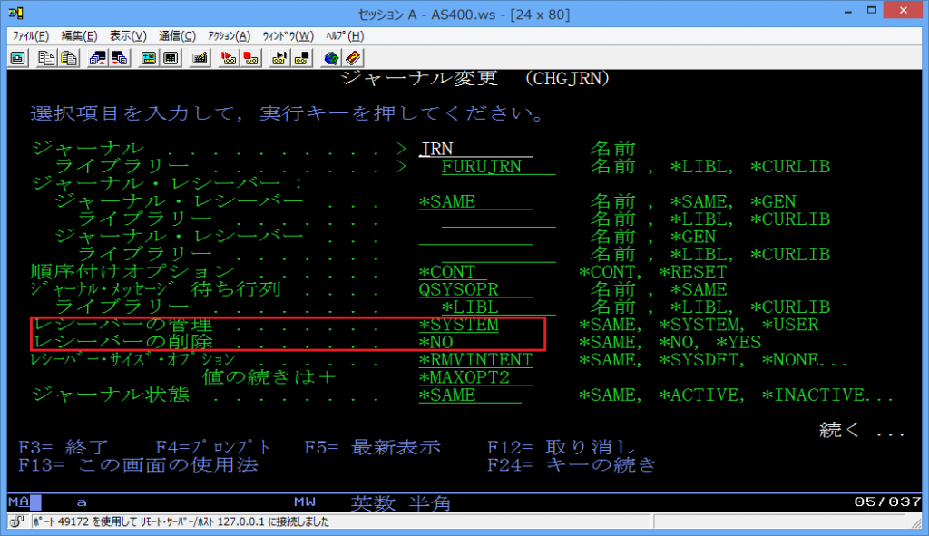Click the F3= 終了 function key label

click(x=64, y=446)
